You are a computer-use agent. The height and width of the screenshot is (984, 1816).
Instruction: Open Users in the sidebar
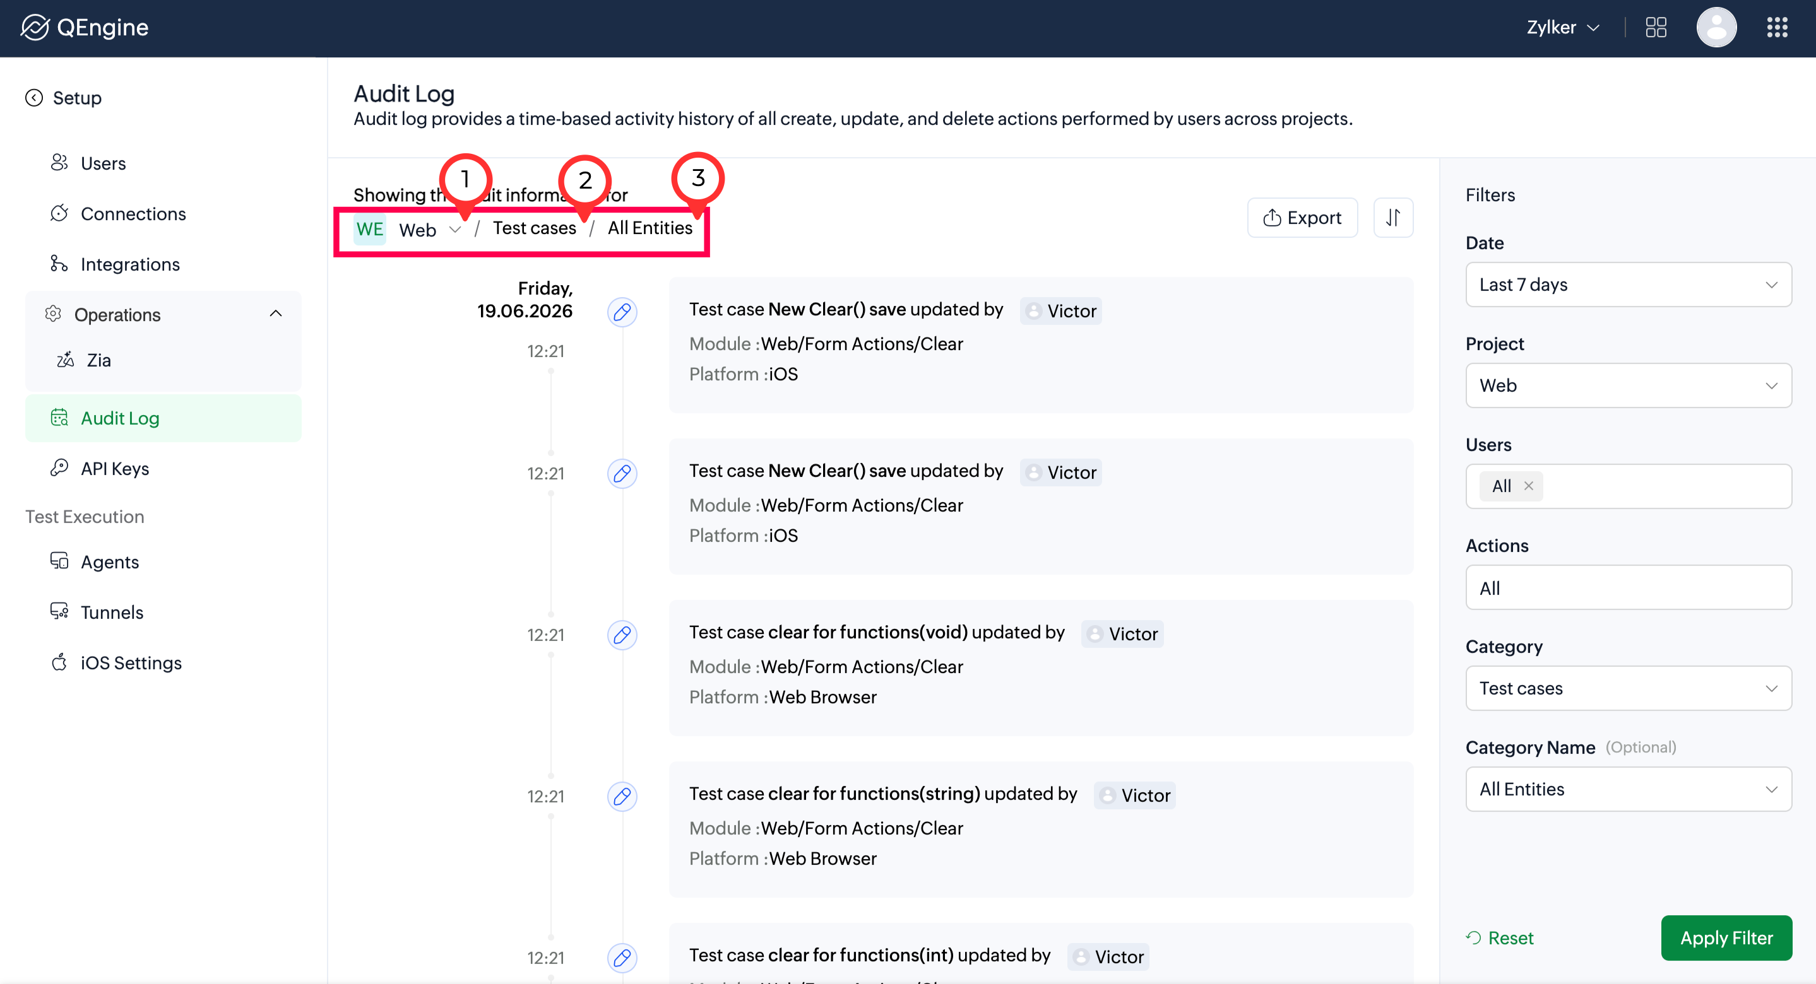(x=103, y=163)
